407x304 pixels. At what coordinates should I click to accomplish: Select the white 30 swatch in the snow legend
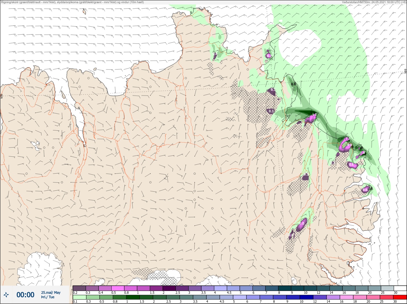pyautogui.click(x=400, y=288)
